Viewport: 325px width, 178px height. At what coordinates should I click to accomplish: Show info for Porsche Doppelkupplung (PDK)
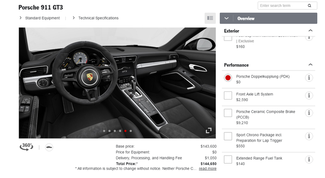coord(309,78)
